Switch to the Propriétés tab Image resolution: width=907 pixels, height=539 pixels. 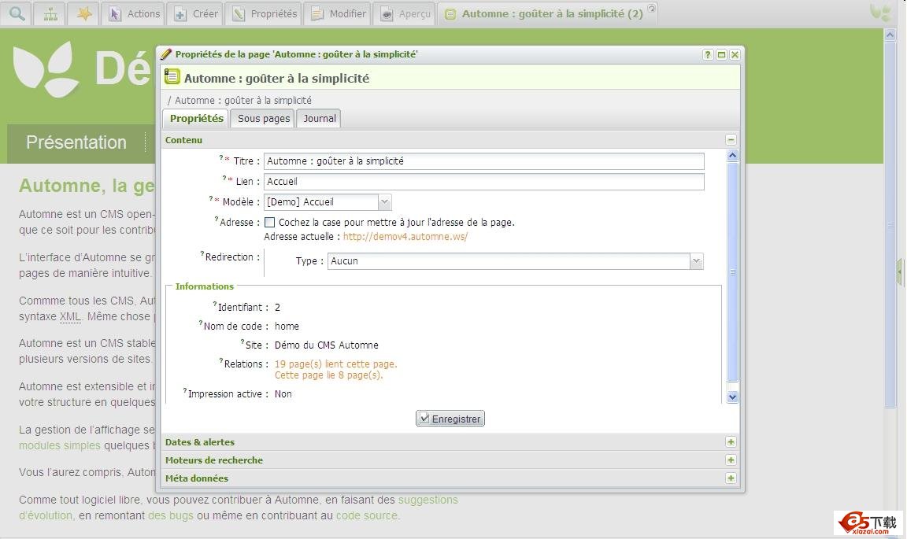[x=196, y=119]
